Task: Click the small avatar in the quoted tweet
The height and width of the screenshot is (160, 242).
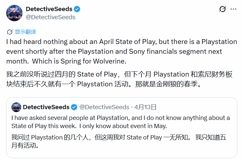Action: [x=16, y=107]
